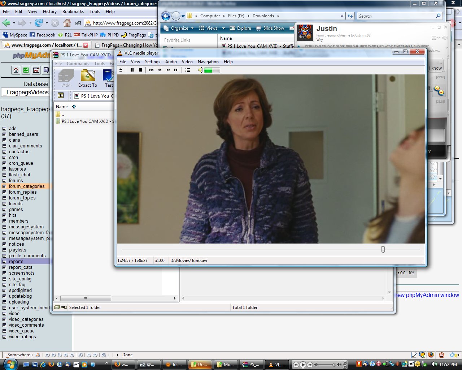The height and width of the screenshot is (370, 462).
Task: Open Explorer Views dropdown
Action: (x=212, y=28)
